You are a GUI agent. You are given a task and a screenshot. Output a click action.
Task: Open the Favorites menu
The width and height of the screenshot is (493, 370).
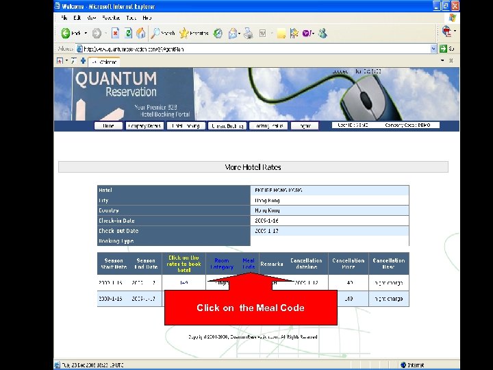pyautogui.click(x=111, y=18)
